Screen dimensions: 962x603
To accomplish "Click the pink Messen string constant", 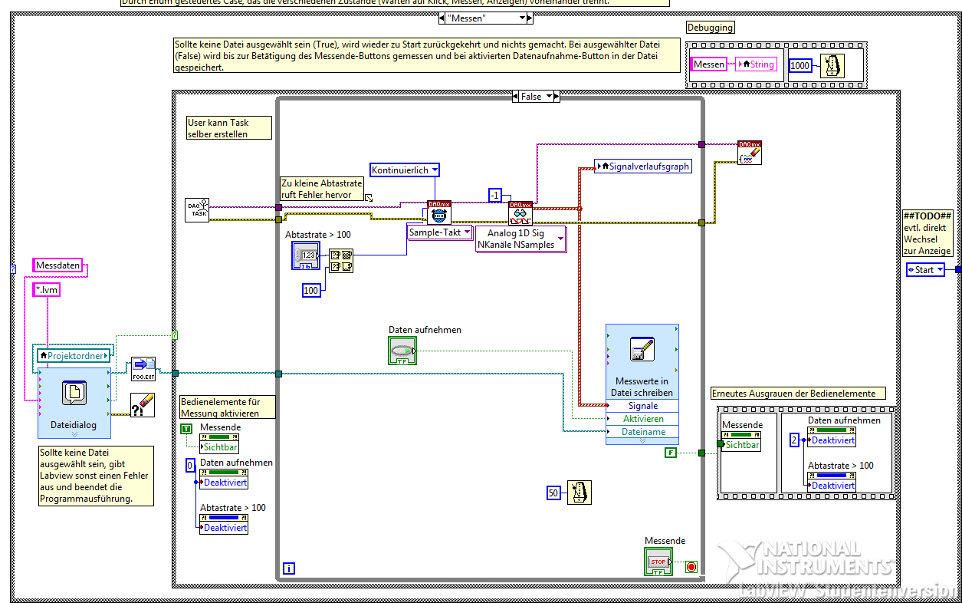I will 709,64.
